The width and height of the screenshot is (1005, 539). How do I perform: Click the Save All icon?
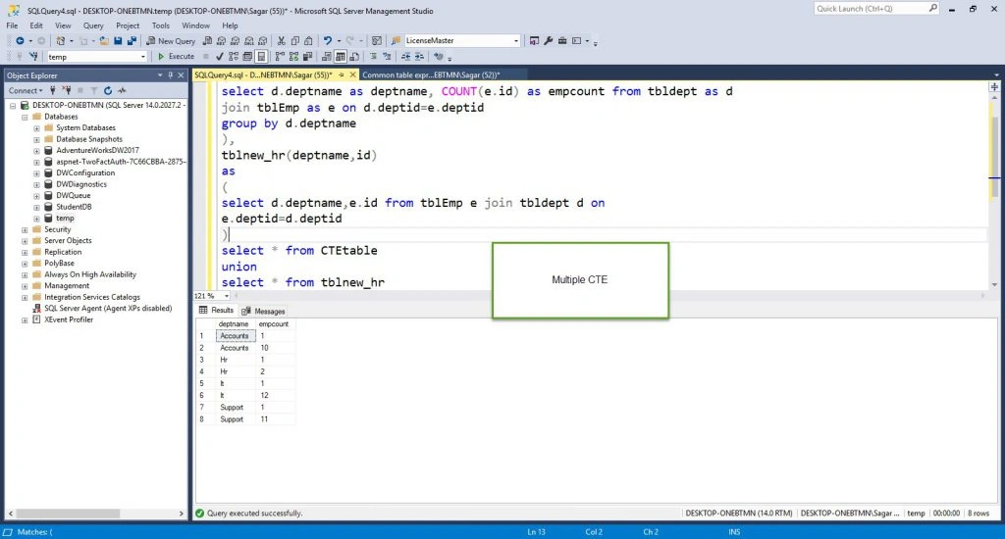[132, 41]
